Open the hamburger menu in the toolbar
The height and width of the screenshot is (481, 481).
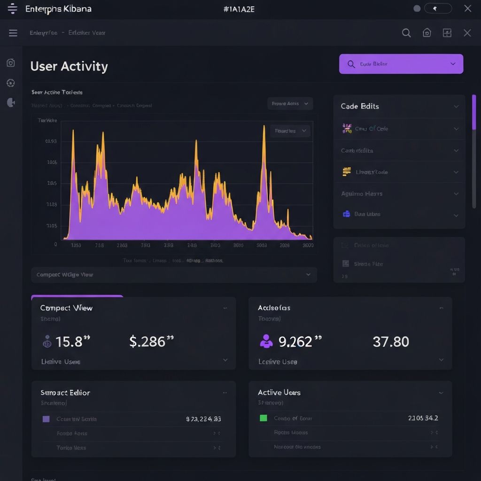point(13,32)
